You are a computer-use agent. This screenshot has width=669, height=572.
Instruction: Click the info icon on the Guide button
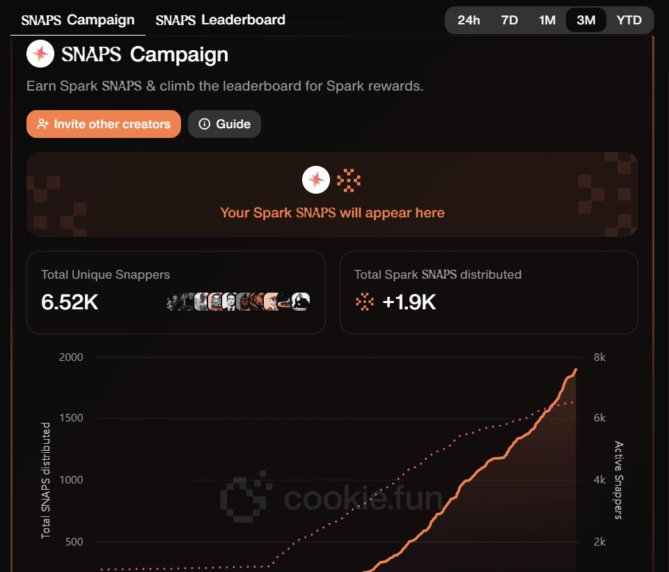(204, 124)
